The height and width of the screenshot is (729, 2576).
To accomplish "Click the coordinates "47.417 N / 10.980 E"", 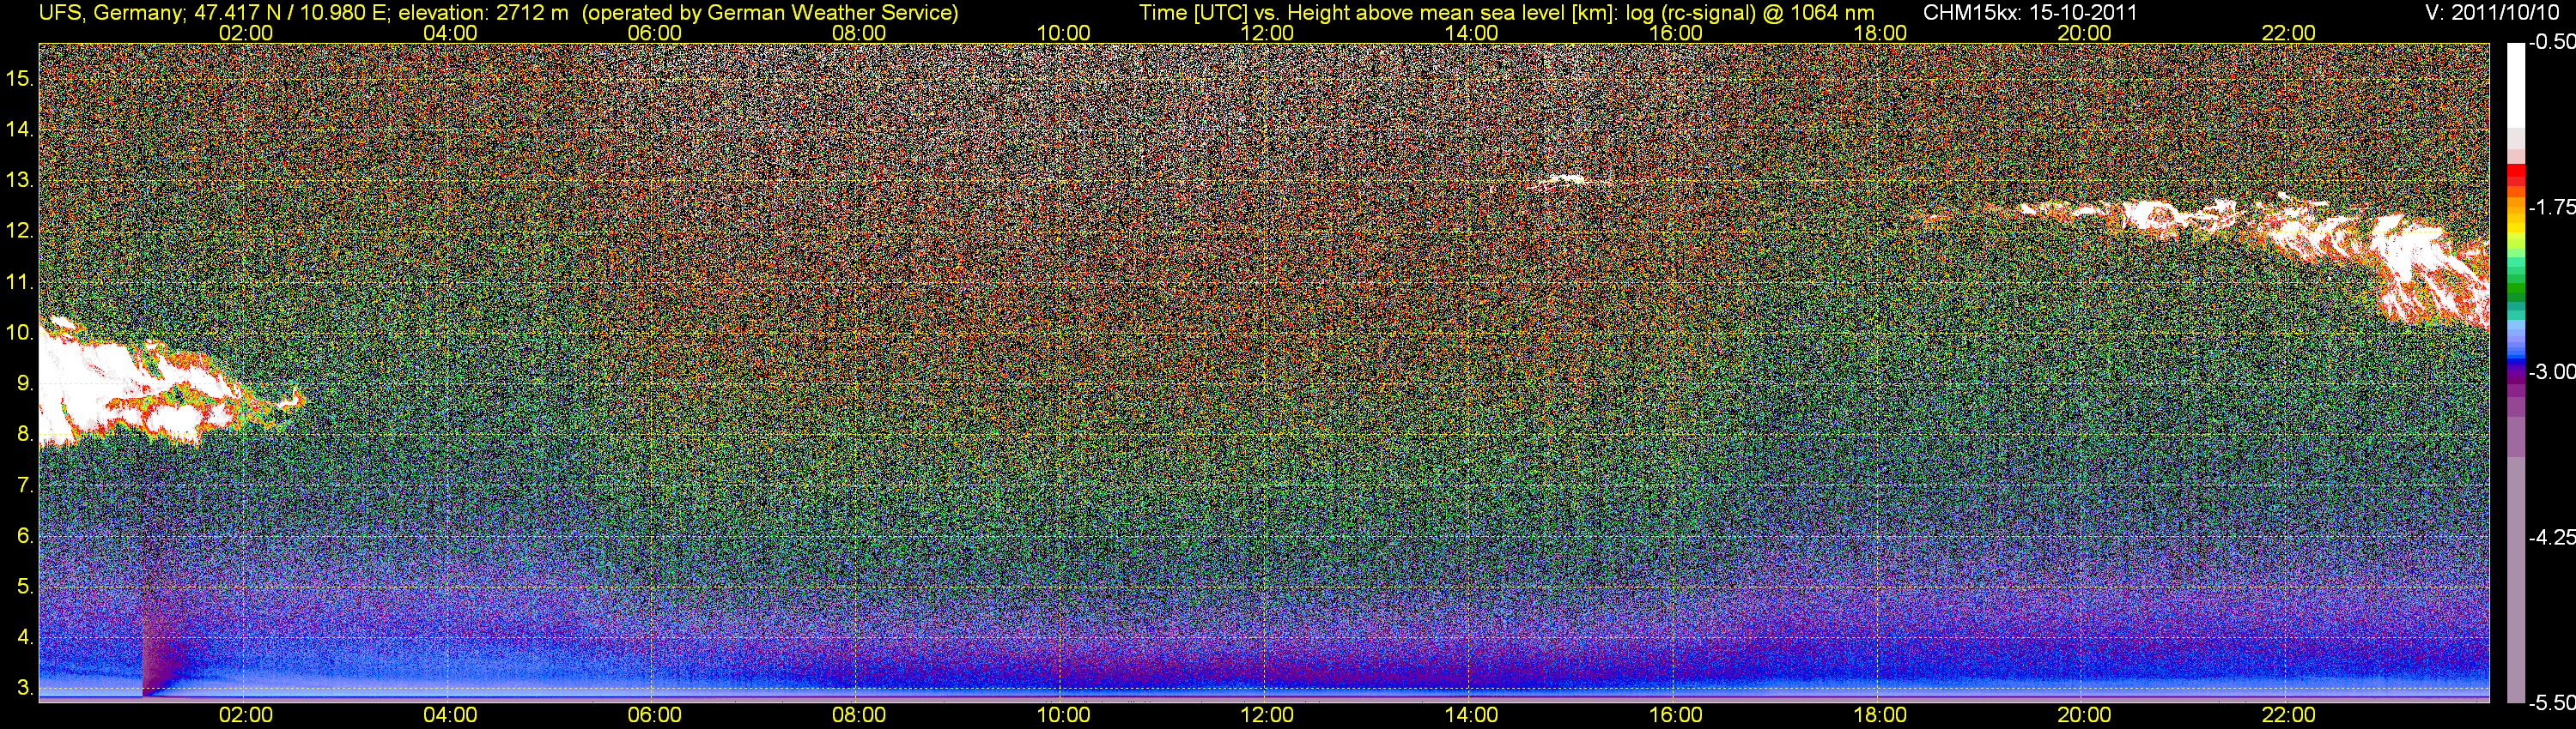I will pos(289,13).
